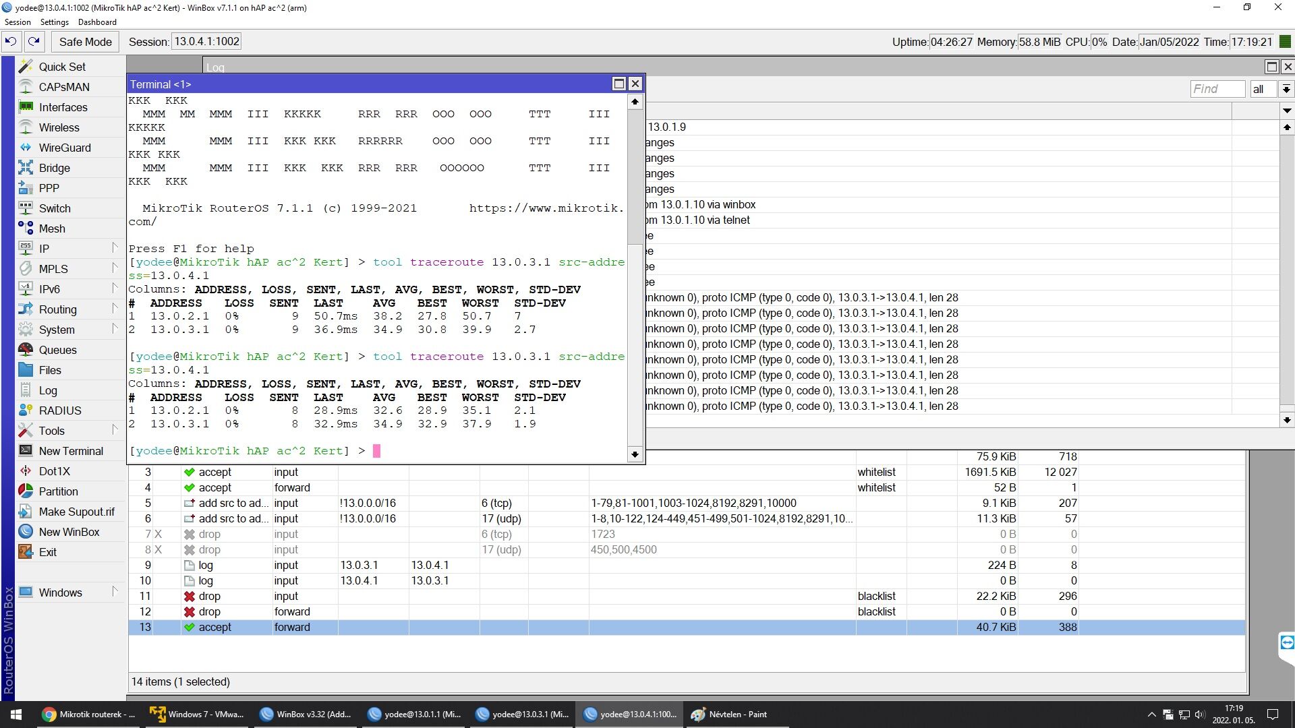Open the Session menu

(x=18, y=22)
